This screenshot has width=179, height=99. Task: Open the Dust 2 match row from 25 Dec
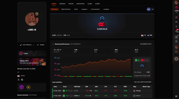102,96
